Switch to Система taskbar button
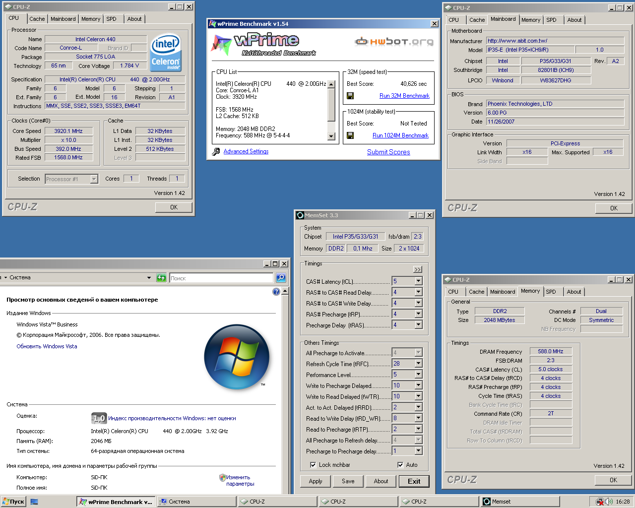 tap(197, 502)
